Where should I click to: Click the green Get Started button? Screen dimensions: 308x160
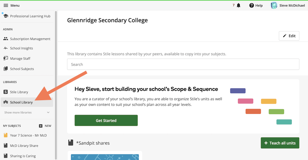(106, 121)
